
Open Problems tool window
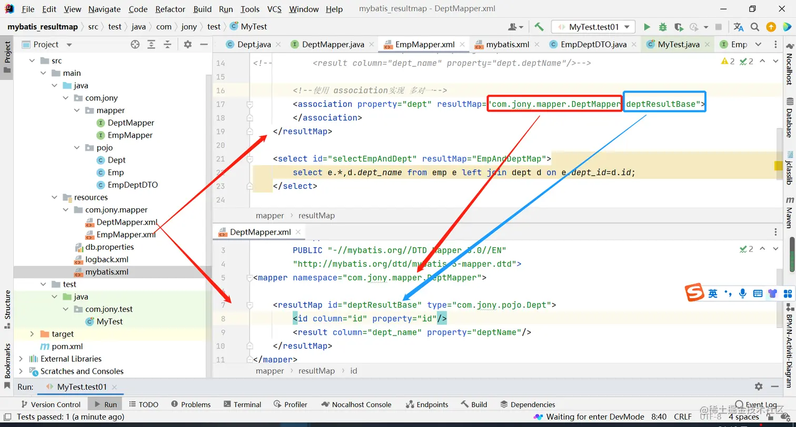[x=190, y=404]
